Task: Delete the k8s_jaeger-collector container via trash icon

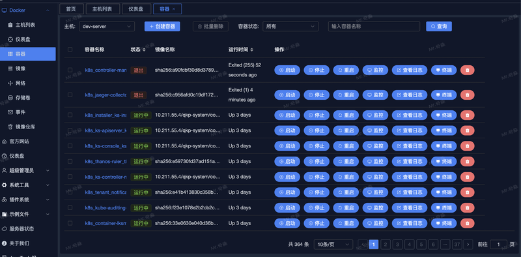Action: (467, 95)
